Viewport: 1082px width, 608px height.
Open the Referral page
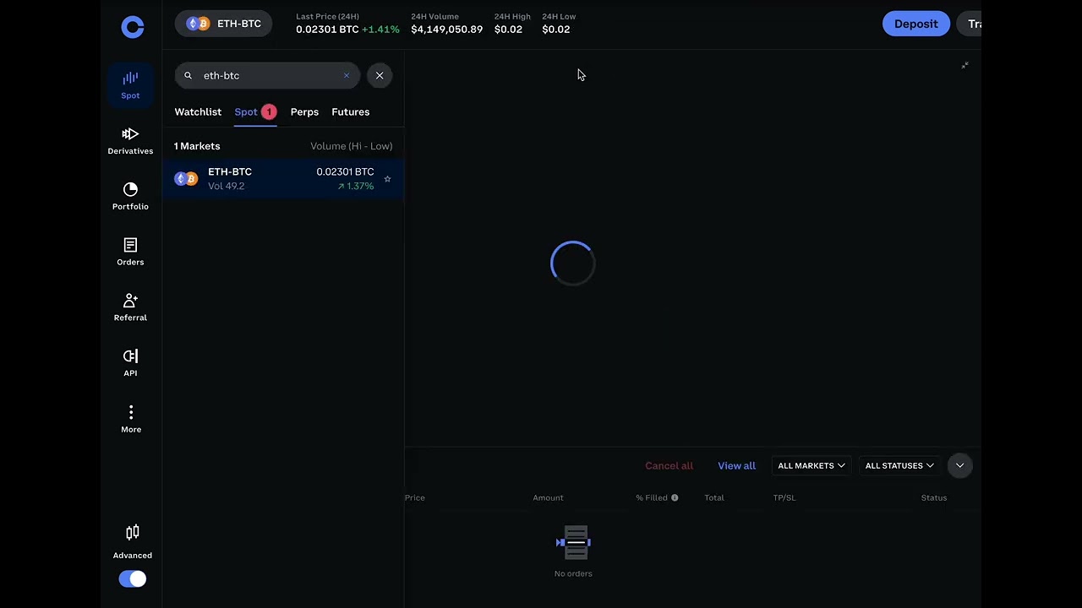(x=130, y=308)
